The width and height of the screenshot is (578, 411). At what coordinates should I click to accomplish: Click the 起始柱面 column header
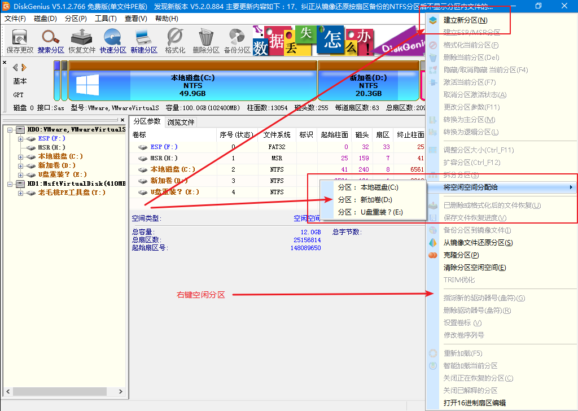click(x=335, y=135)
